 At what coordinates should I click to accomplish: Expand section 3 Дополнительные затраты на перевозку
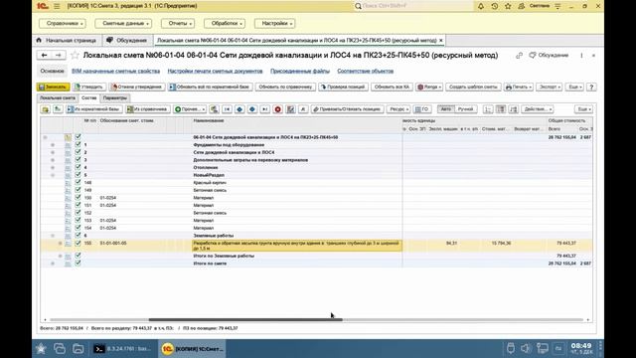pyautogui.click(x=53, y=160)
